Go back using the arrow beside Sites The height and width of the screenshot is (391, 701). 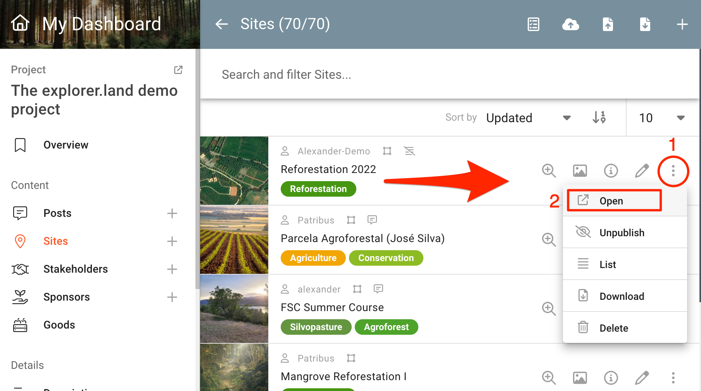(x=222, y=24)
